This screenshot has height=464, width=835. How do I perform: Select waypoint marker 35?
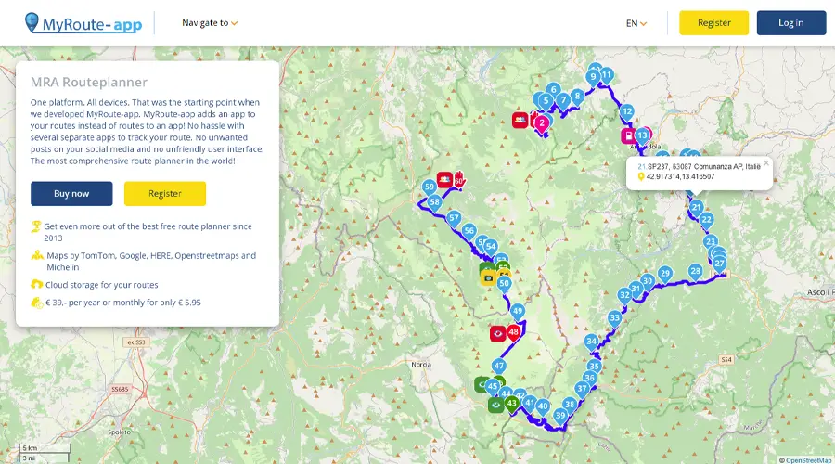pos(595,367)
